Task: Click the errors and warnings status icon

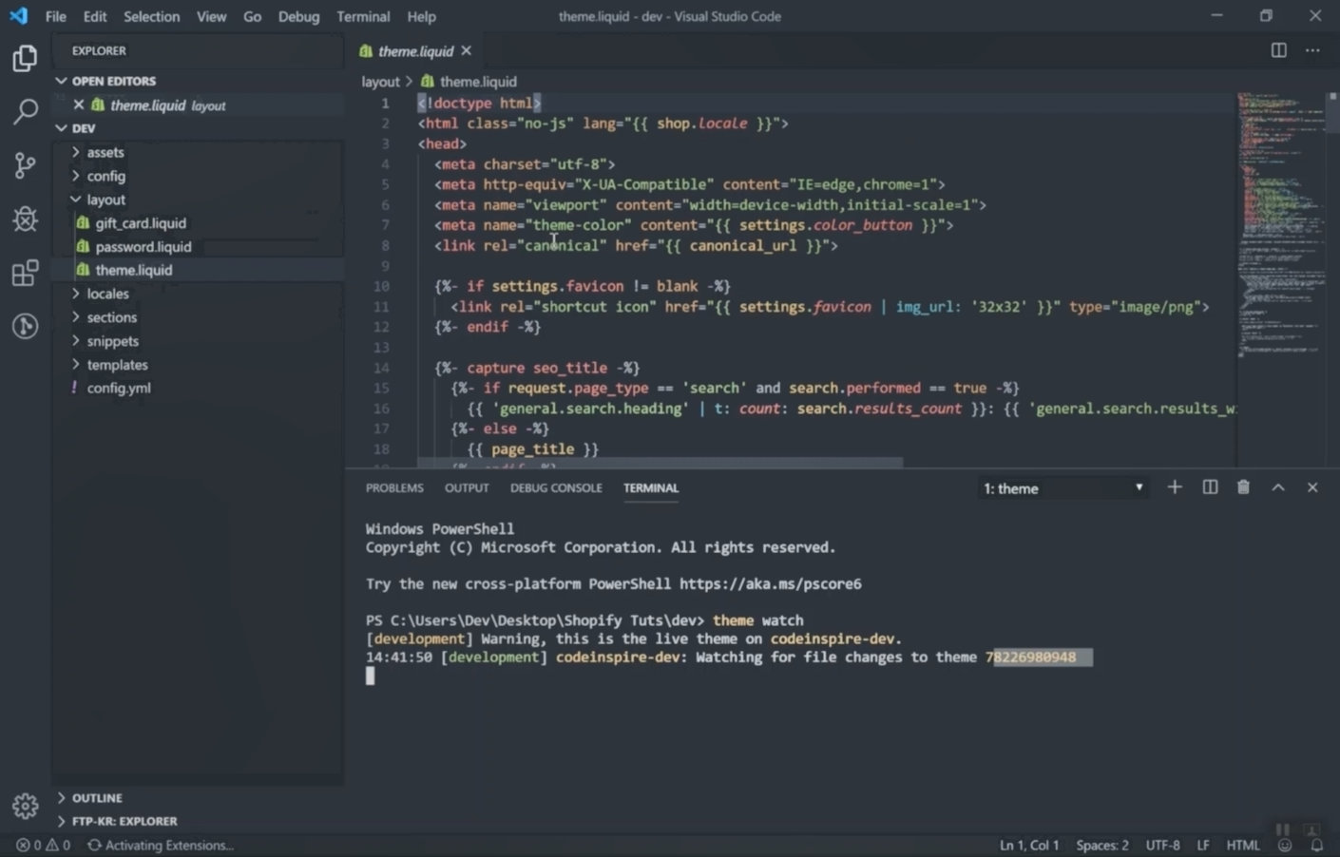Action: point(44,845)
